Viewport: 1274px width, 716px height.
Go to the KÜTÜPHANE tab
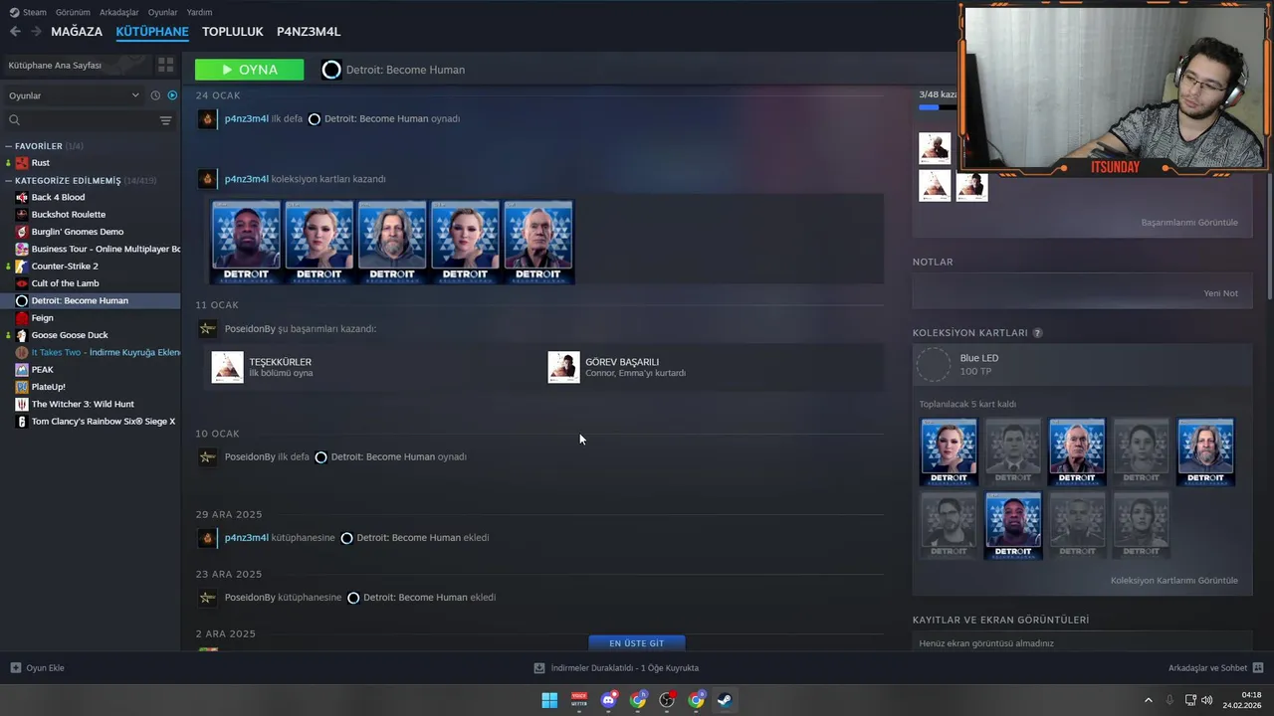(x=152, y=32)
